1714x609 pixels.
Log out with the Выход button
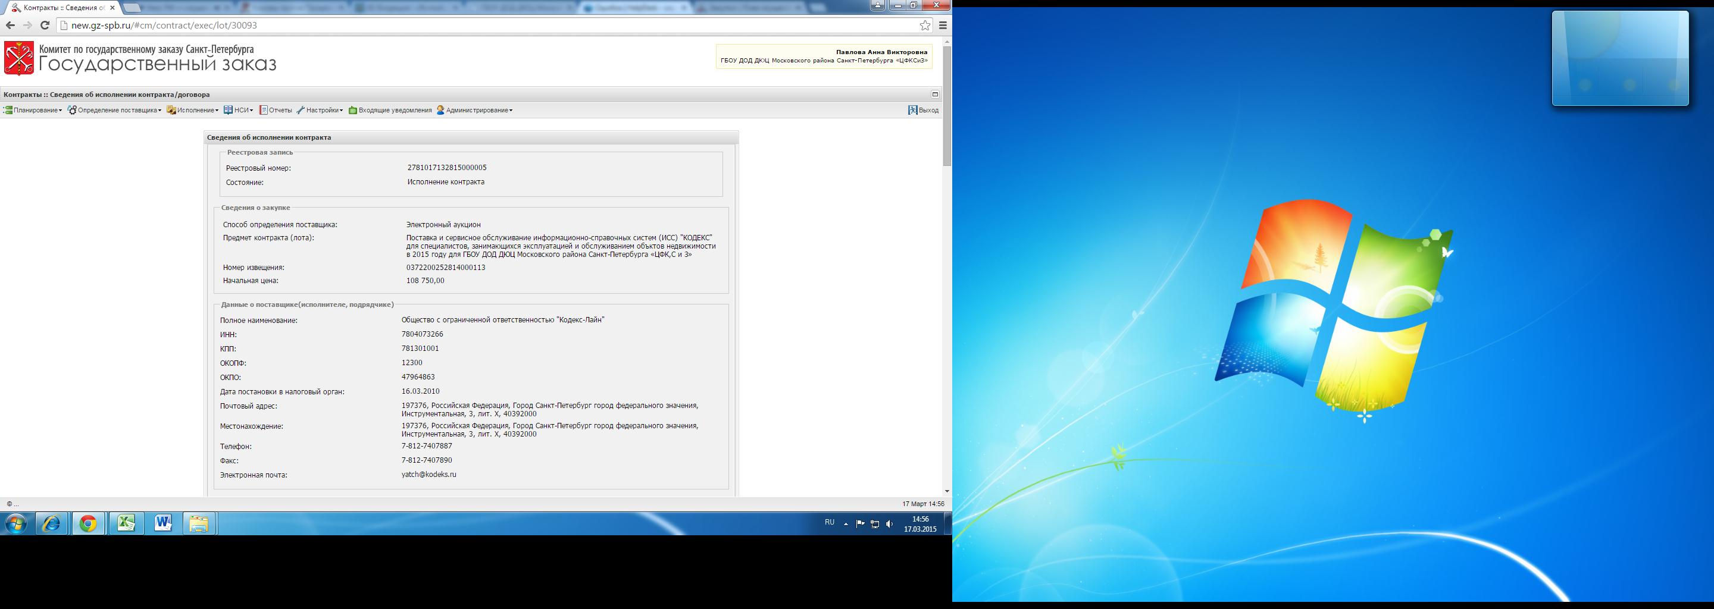pyautogui.click(x=923, y=111)
